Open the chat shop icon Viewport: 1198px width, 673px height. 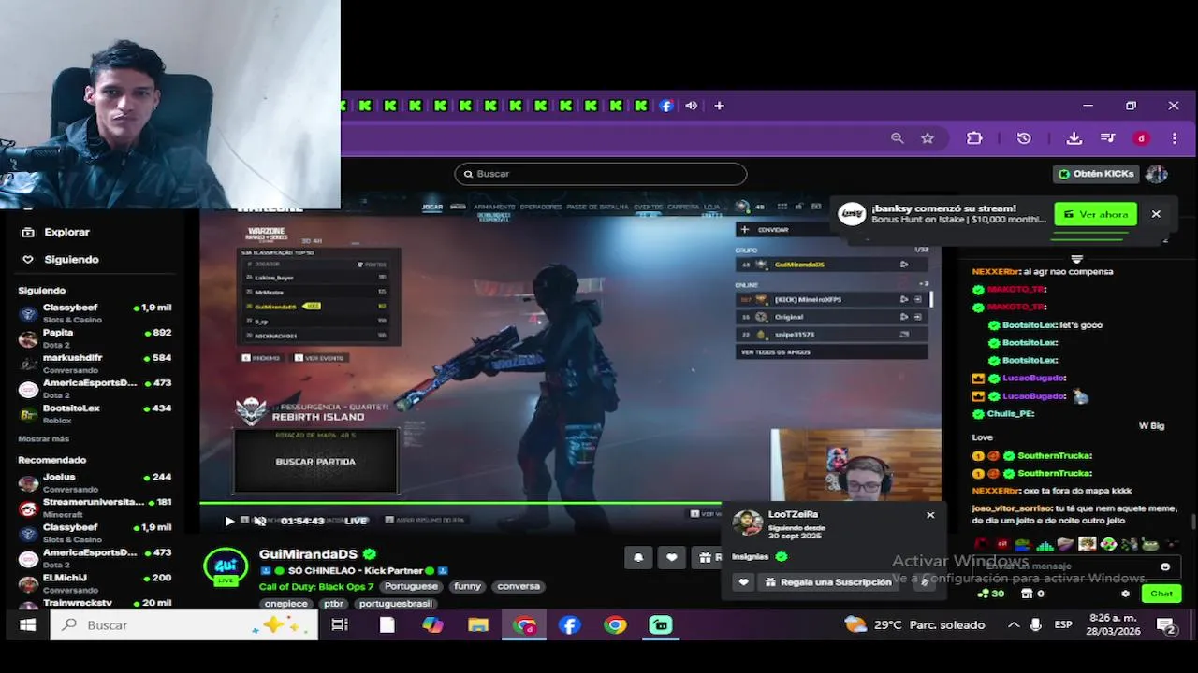click(x=1027, y=594)
